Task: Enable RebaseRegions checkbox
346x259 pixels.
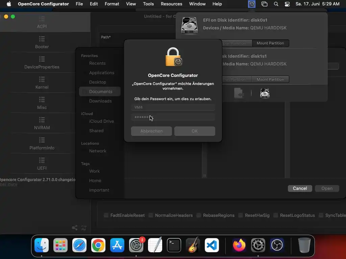Action: [199, 215]
